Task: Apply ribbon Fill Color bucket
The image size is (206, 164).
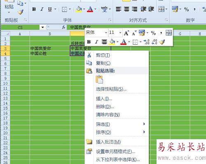Action: (x=79, y=9)
